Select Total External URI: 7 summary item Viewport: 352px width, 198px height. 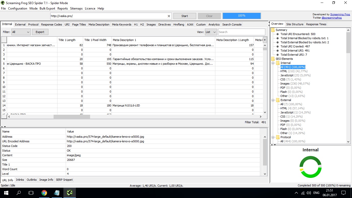(x=294, y=55)
